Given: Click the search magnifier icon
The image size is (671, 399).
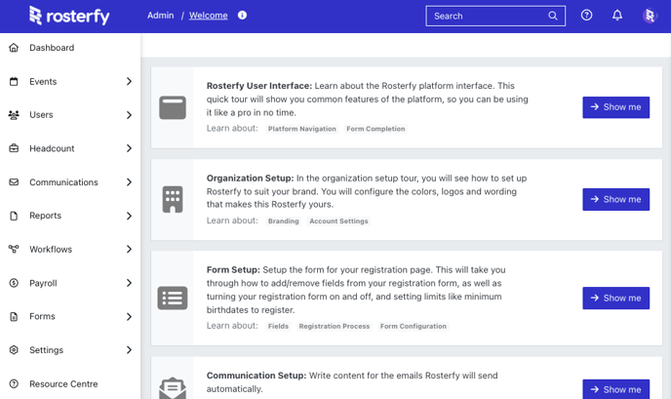Looking at the screenshot, I should 553,16.
